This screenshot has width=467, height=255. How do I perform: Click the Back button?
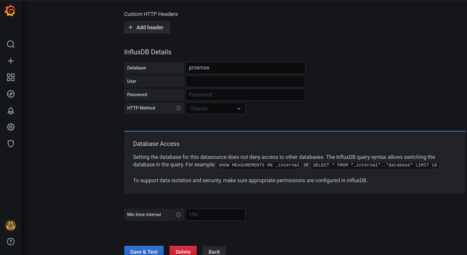point(214,251)
